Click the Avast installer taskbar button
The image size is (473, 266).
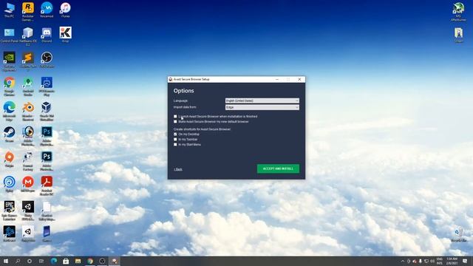pyautogui.click(x=115, y=261)
